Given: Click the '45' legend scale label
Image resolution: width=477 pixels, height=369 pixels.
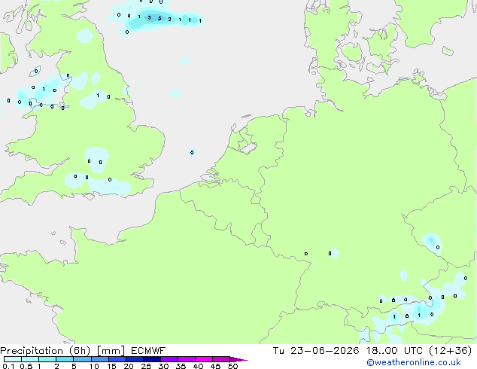Looking at the screenshot, I should pos(215,366).
